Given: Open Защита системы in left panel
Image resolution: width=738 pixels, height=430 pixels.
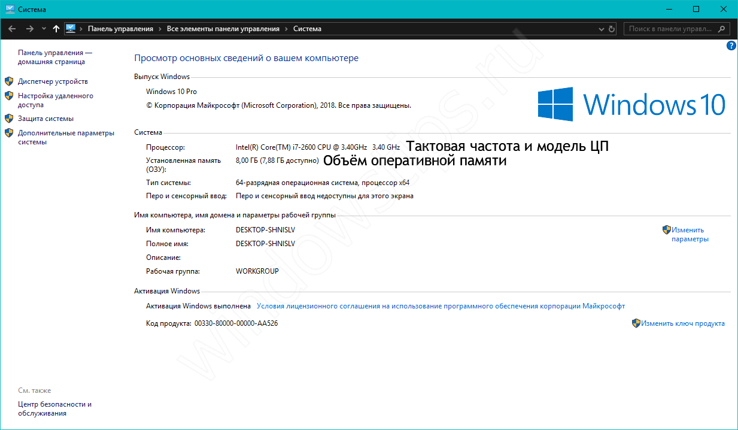Looking at the screenshot, I should point(45,119).
